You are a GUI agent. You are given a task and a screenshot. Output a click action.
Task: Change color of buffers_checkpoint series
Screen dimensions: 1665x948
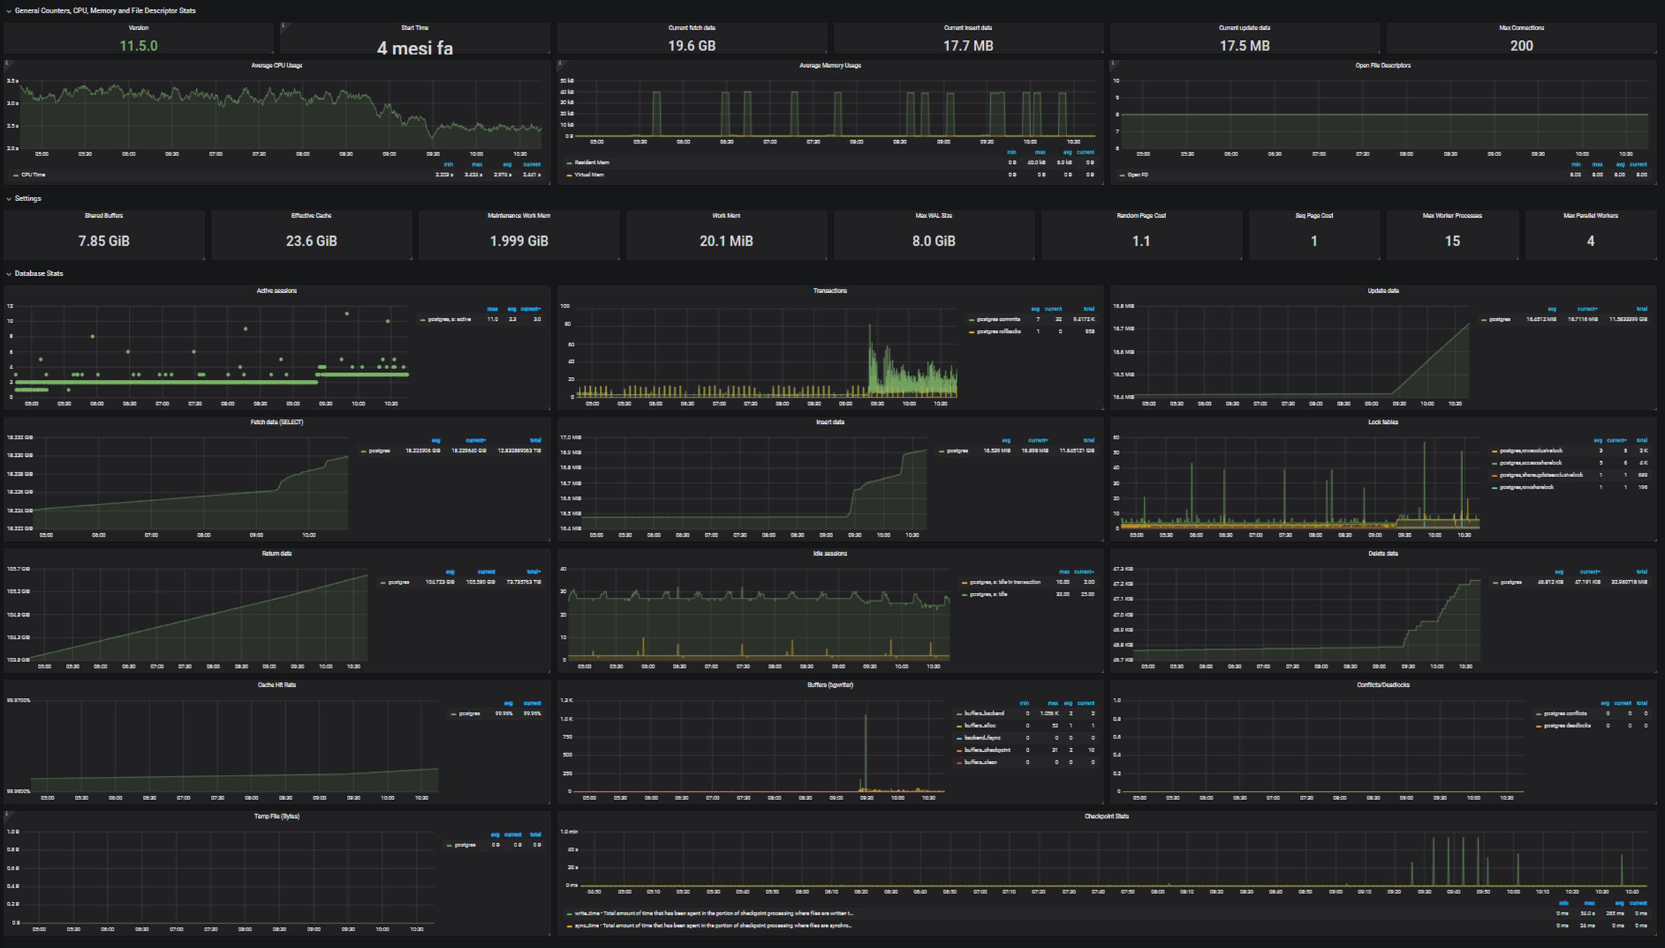click(x=959, y=750)
